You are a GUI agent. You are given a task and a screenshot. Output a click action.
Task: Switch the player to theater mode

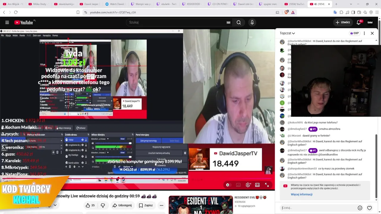pos(257,185)
